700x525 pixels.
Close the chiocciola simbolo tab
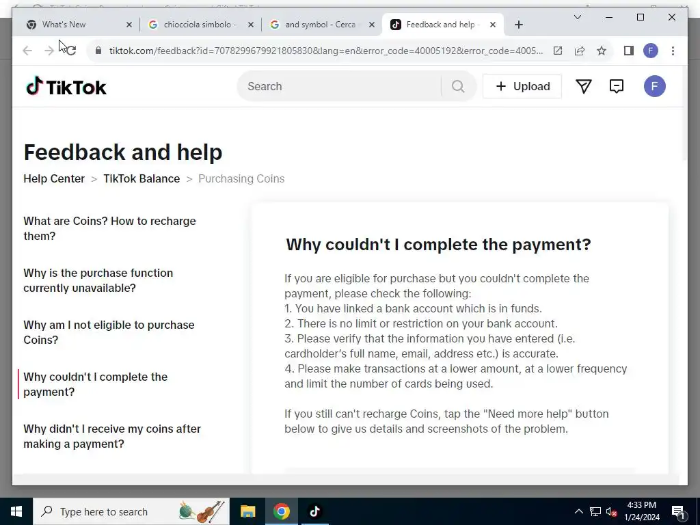click(x=250, y=25)
